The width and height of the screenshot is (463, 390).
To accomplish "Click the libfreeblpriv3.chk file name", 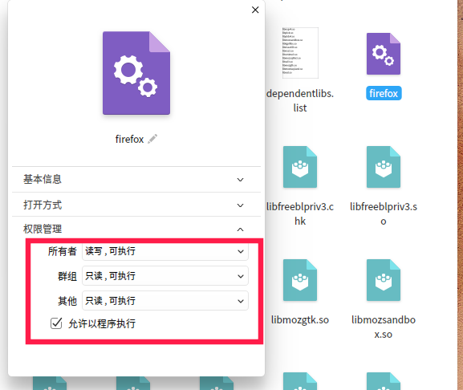I will coord(300,213).
